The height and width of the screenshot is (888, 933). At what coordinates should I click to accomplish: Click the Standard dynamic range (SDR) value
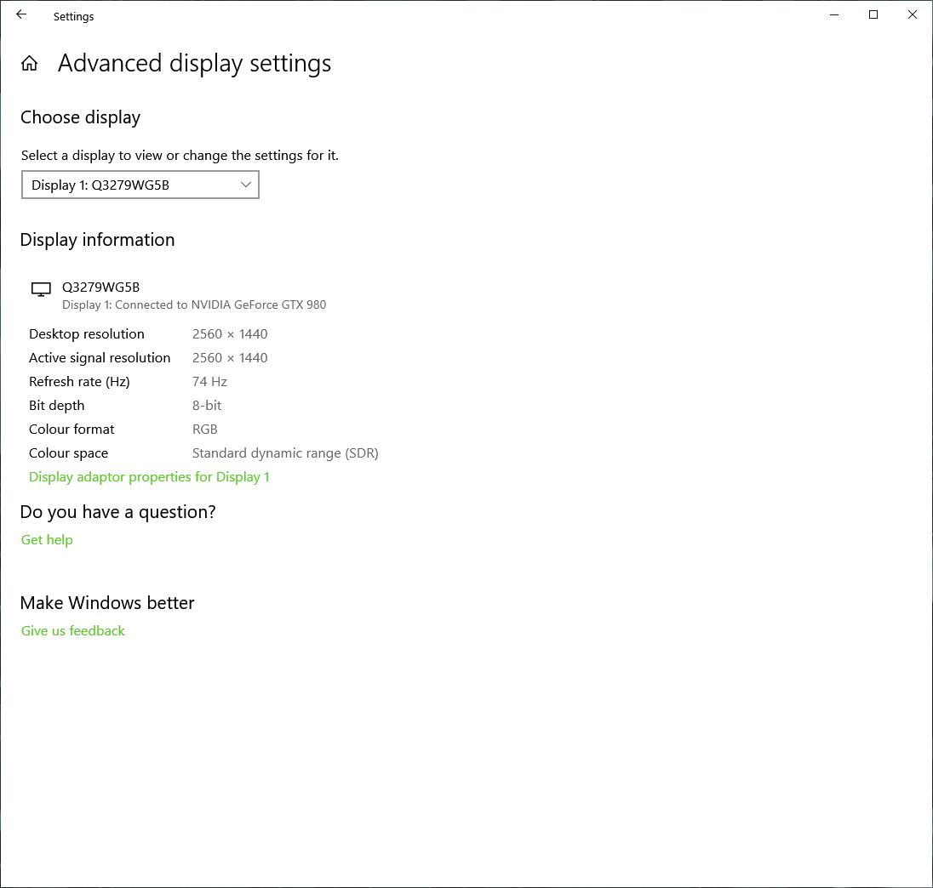285,453
